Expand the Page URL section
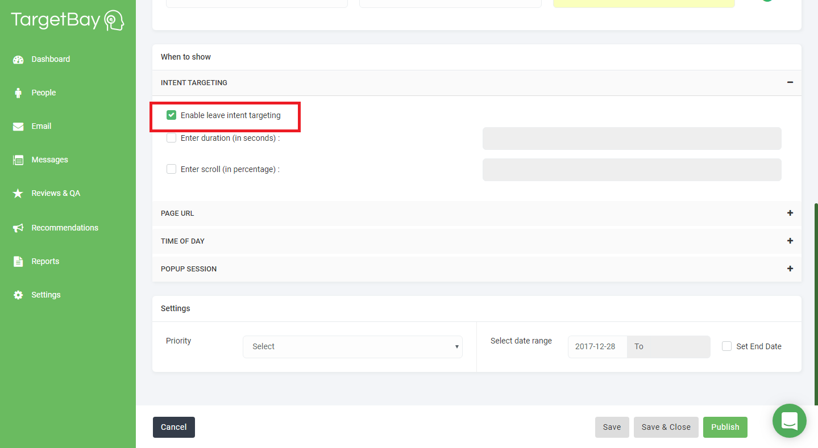This screenshot has height=448, width=818. tap(790, 213)
